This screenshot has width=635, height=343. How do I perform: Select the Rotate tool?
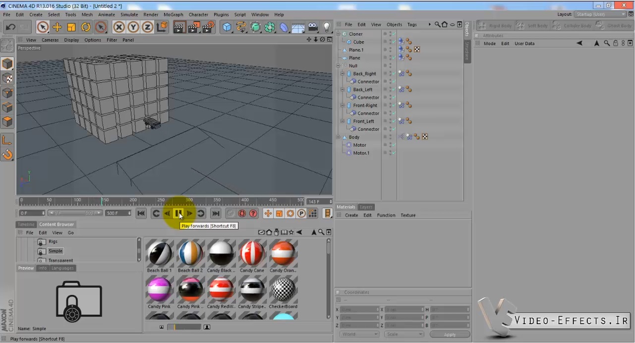tap(86, 27)
